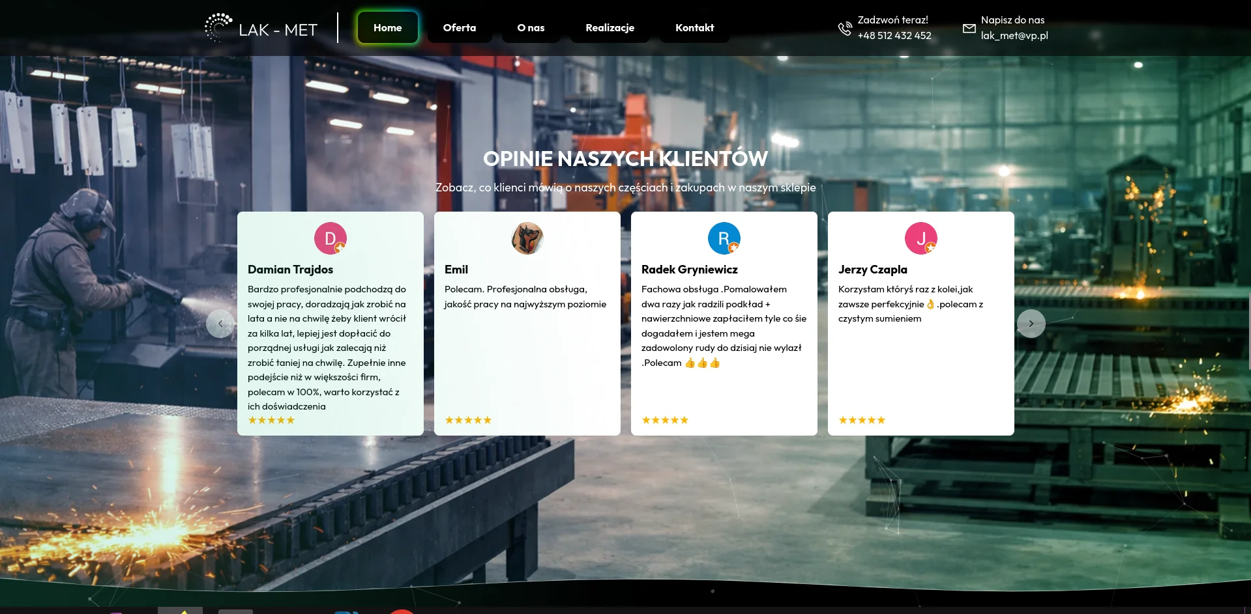Click Radek Gryniewicz's avatar icon
Viewport: 1251px width, 614px height.
724,238
